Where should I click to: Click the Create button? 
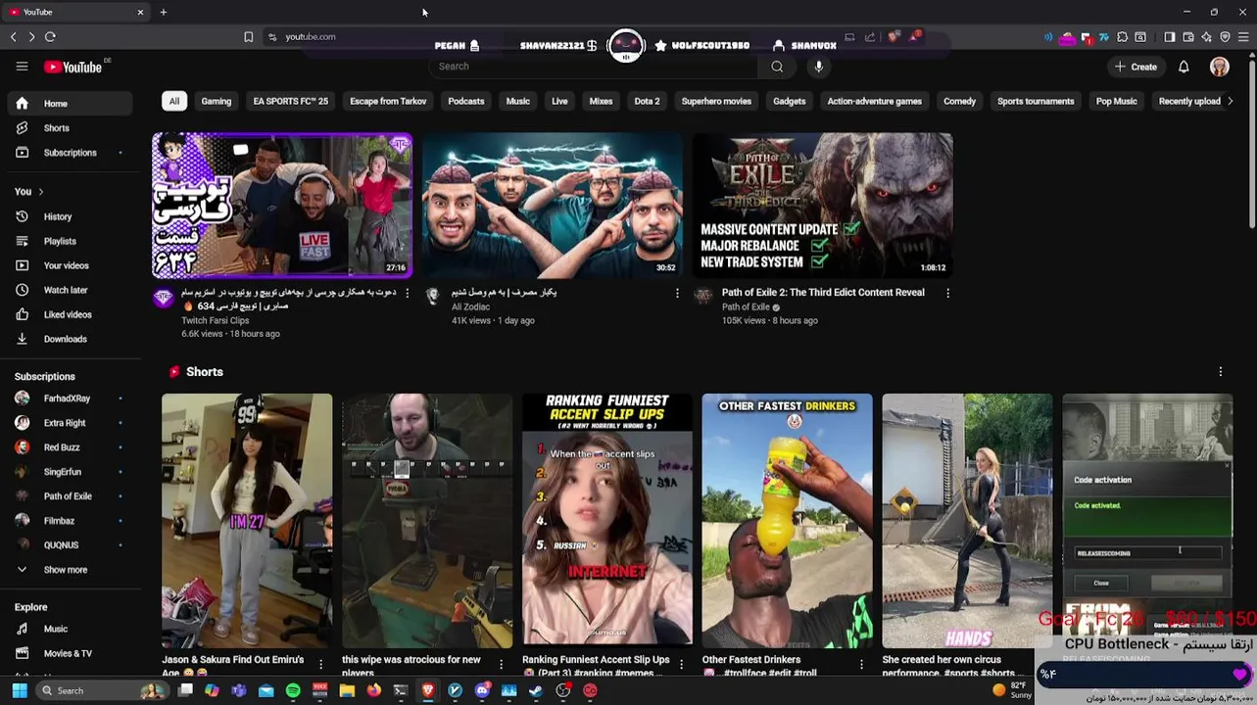pyautogui.click(x=1136, y=67)
